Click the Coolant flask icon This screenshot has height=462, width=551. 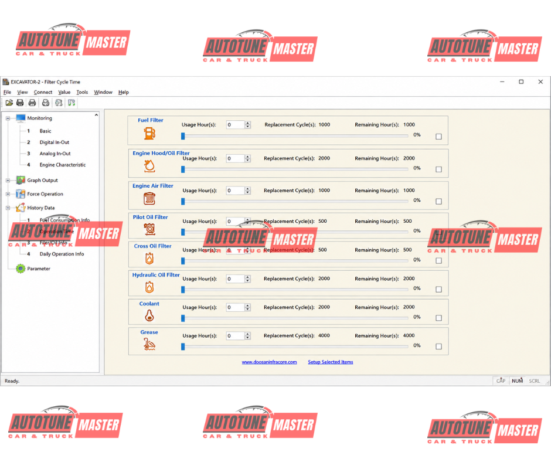[x=149, y=316]
